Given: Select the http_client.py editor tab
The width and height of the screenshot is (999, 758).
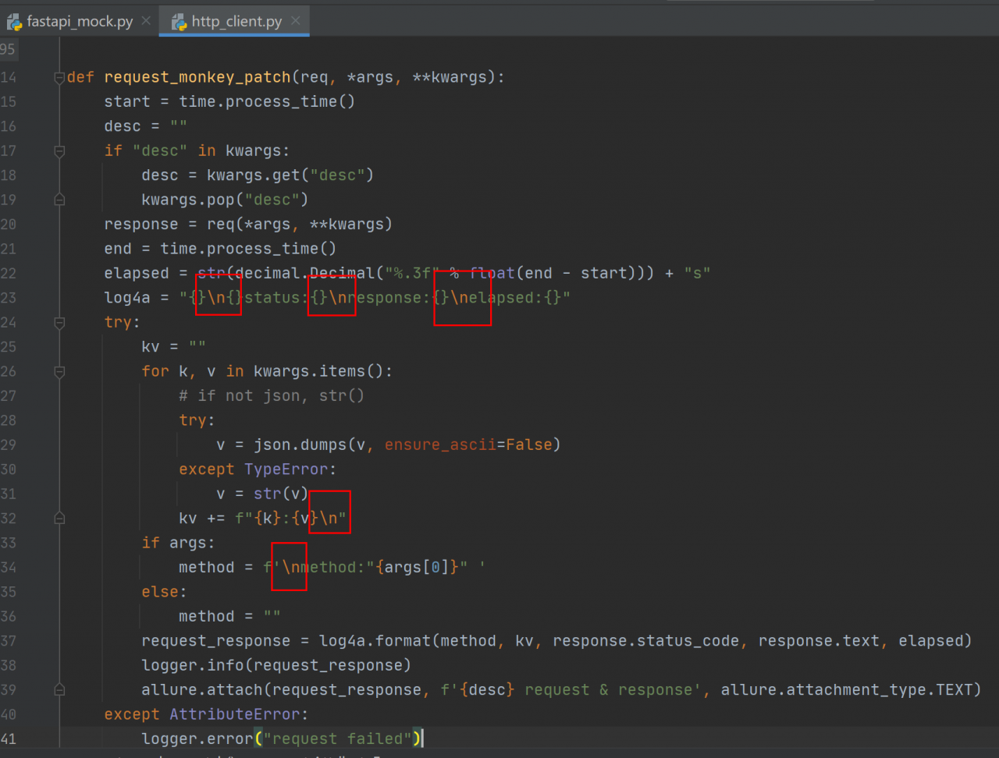Looking at the screenshot, I should click(236, 21).
